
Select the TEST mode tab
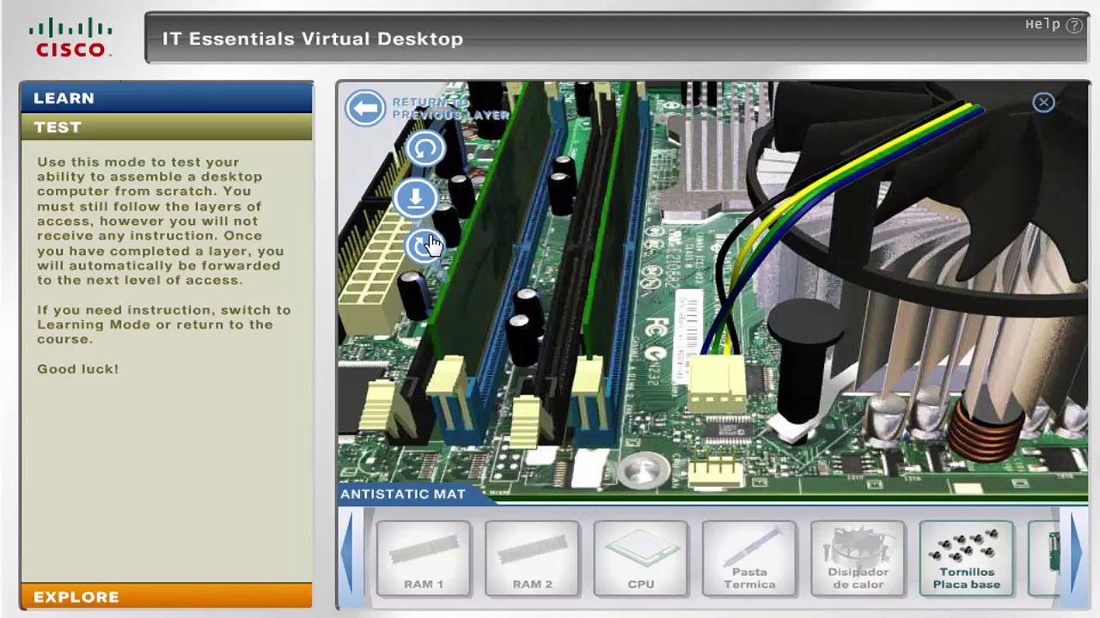click(167, 127)
